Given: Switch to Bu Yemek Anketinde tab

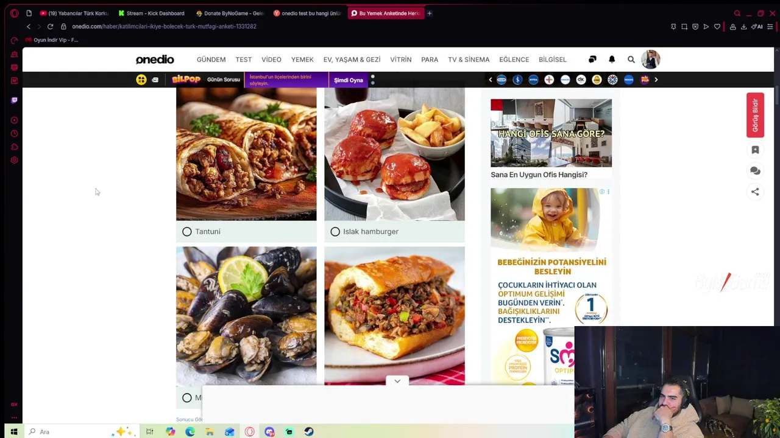Looking at the screenshot, I should click(x=386, y=13).
